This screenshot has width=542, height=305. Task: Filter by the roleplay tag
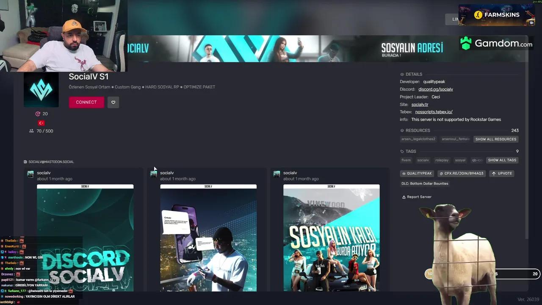(x=442, y=160)
